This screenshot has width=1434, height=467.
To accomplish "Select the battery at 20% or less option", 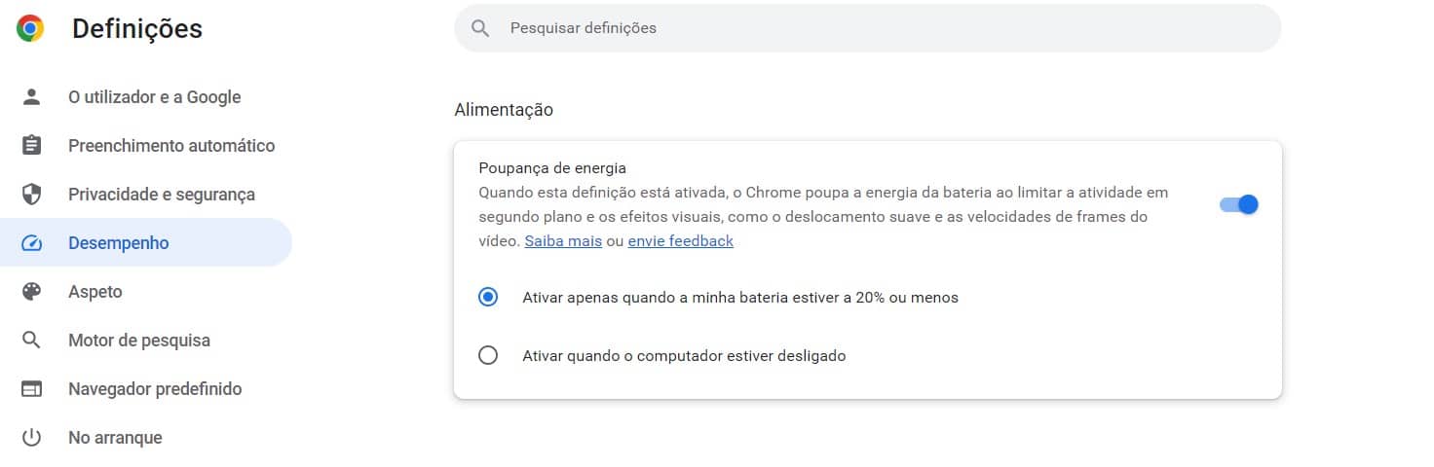I will 488,298.
